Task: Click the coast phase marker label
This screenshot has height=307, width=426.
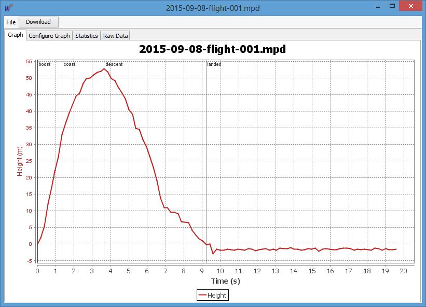Action: (69, 64)
